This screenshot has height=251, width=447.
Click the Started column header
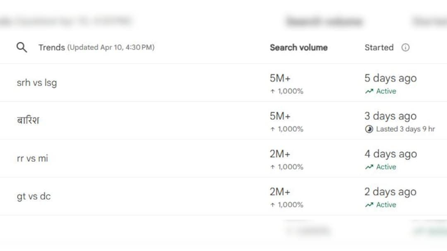point(379,48)
